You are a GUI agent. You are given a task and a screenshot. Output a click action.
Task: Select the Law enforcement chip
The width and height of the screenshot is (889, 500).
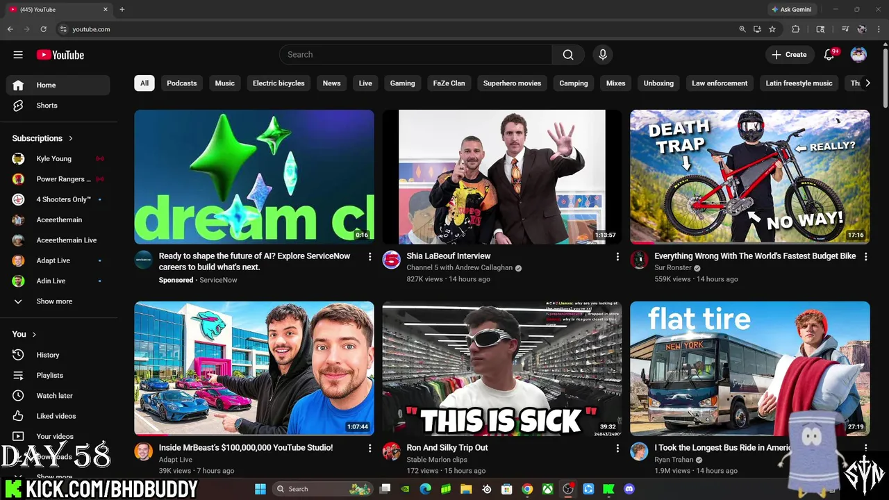coord(720,83)
